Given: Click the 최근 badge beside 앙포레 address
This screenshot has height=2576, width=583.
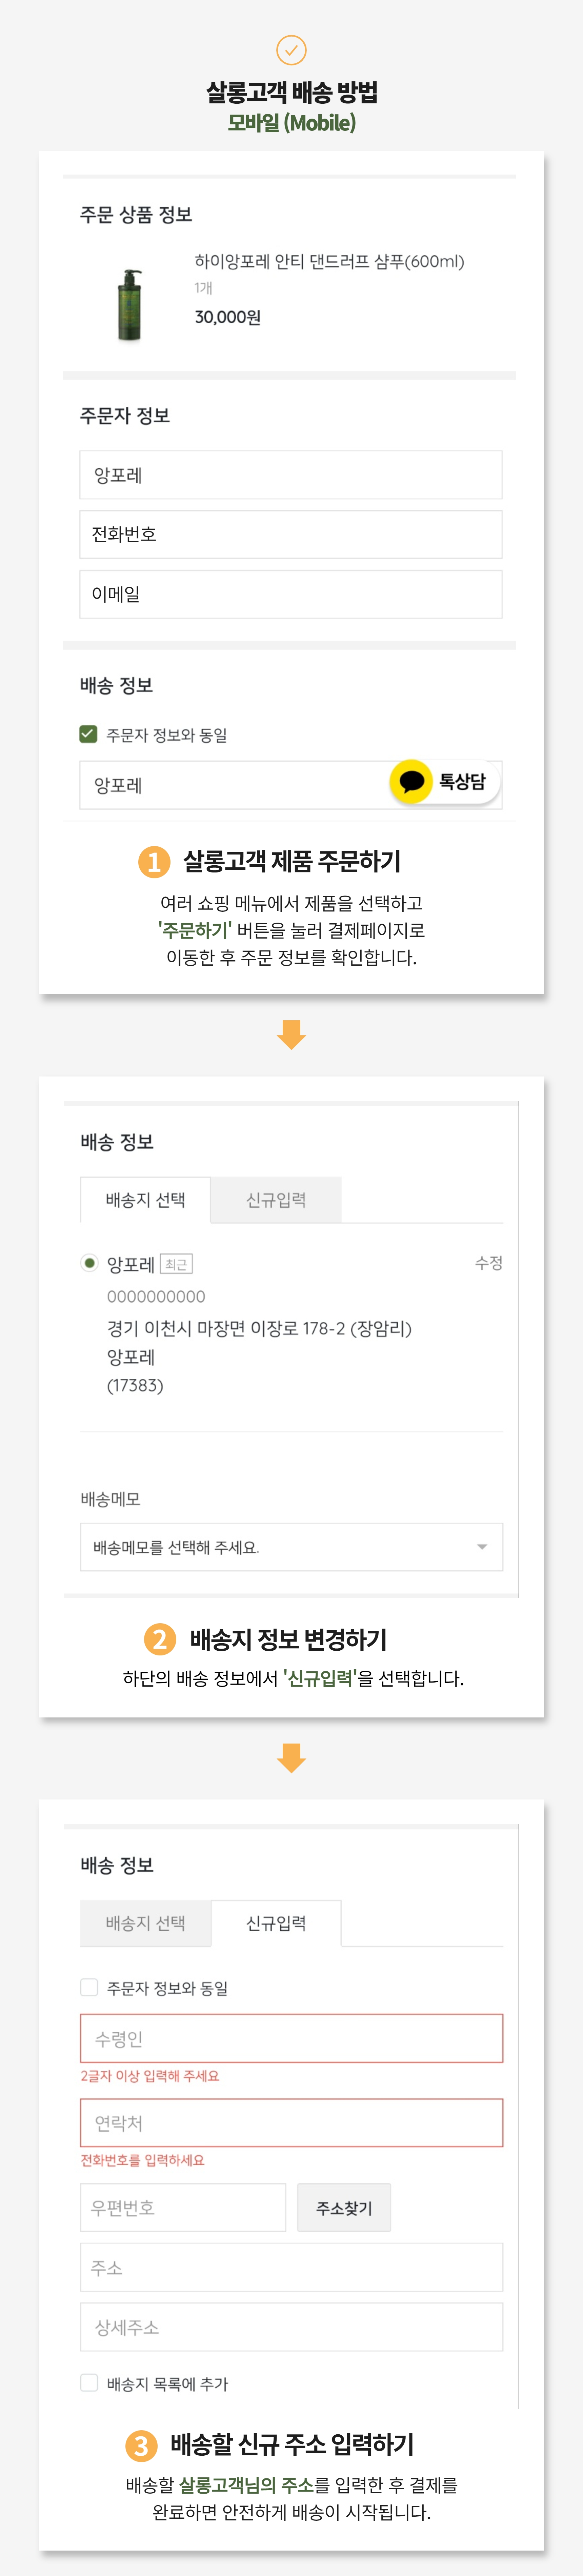Looking at the screenshot, I should [x=176, y=1264].
